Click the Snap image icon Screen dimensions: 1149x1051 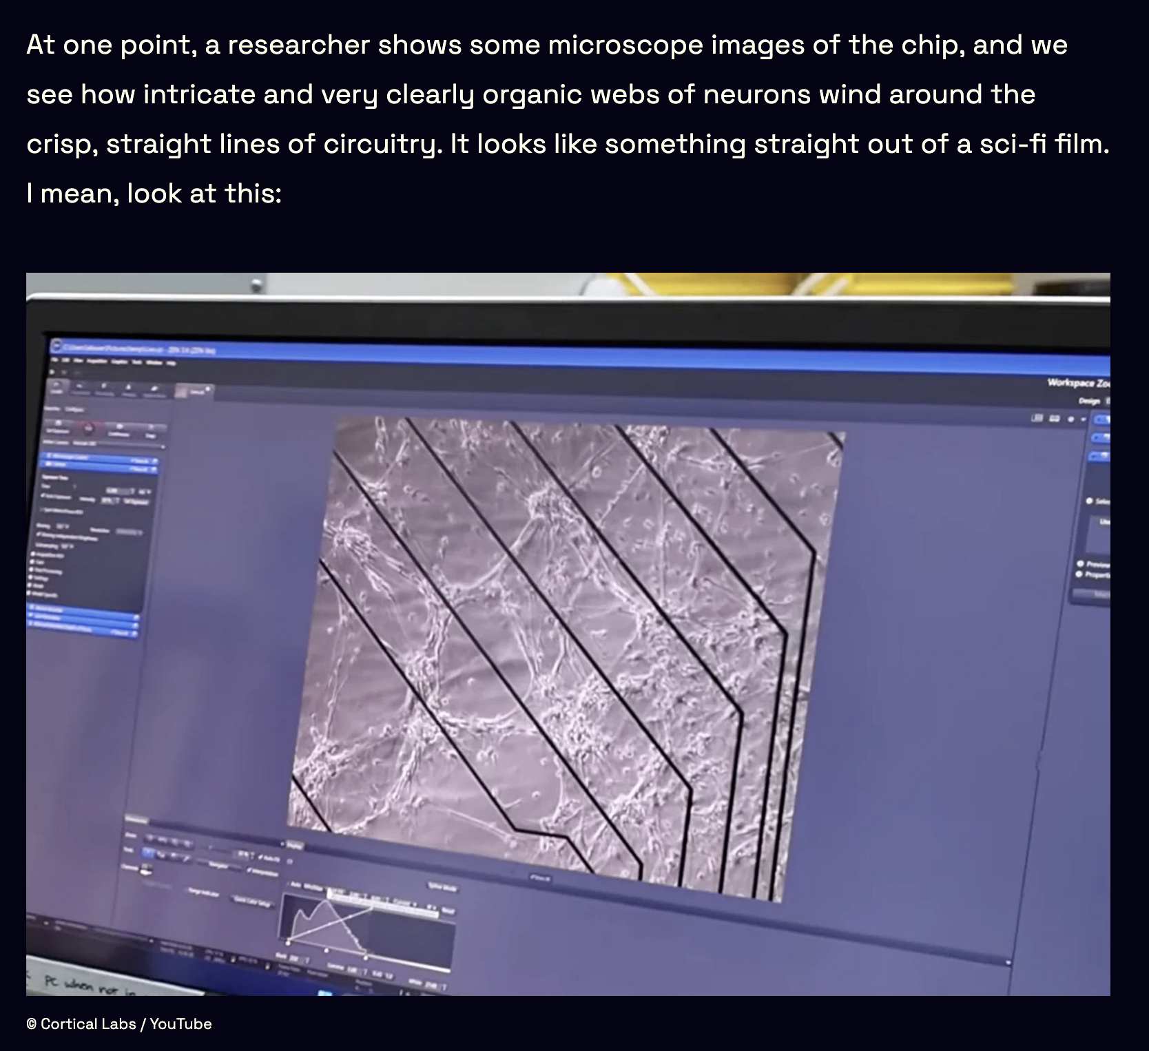(x=152, y=432)
